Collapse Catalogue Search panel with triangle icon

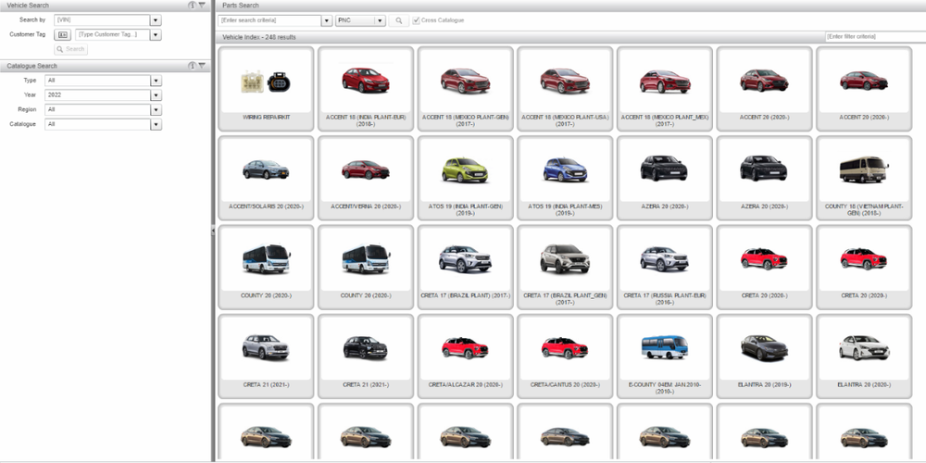(202, 66)
